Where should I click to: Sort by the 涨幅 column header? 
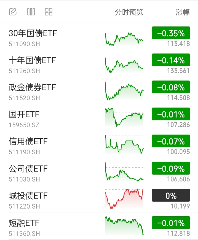coord(183,12)
